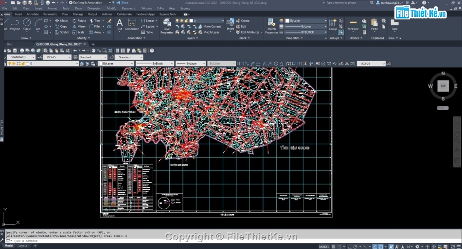
Task: Open the ByBlock linetype dropdown
Action: 155,64
